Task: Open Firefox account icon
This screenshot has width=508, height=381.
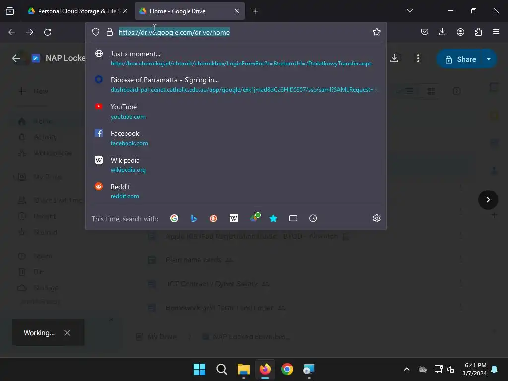Action: (x=460, y=32)
